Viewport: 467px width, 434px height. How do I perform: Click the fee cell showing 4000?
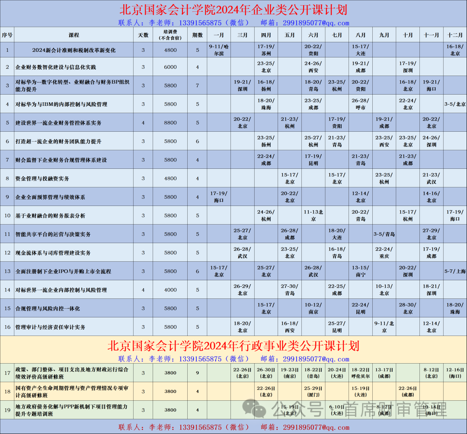click(x=170, y=290)
